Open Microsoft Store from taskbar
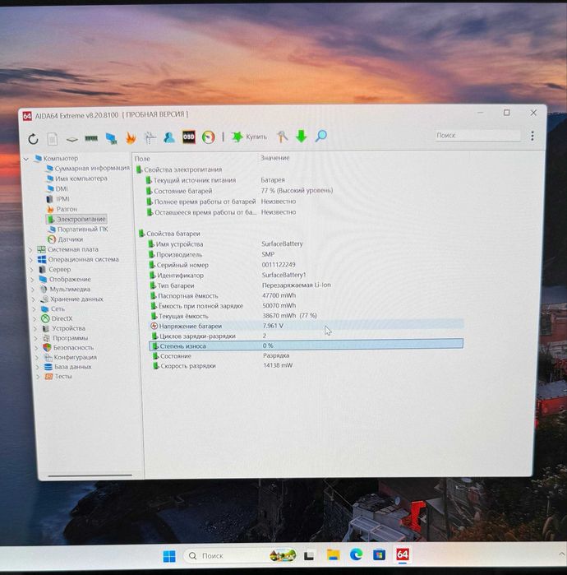This screenshot has height=575, width=567. point(379,554)
